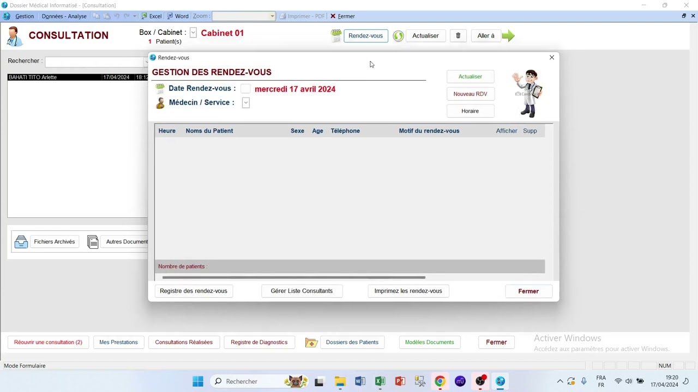The image size is (698, 392).
Task: Toggle the checkbox next to Date Rendez-vous
Action: tap(245, 89)
